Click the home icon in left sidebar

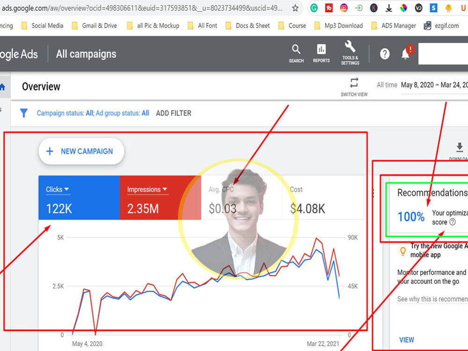click(x=2, y=87)
